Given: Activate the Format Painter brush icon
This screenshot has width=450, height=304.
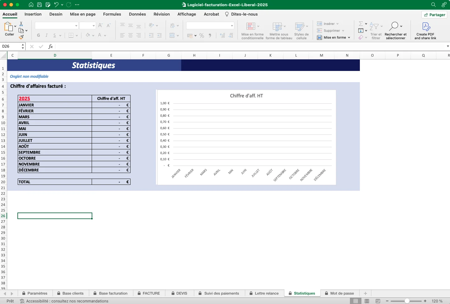Looking at the screenshot, I should click(21, 37).
